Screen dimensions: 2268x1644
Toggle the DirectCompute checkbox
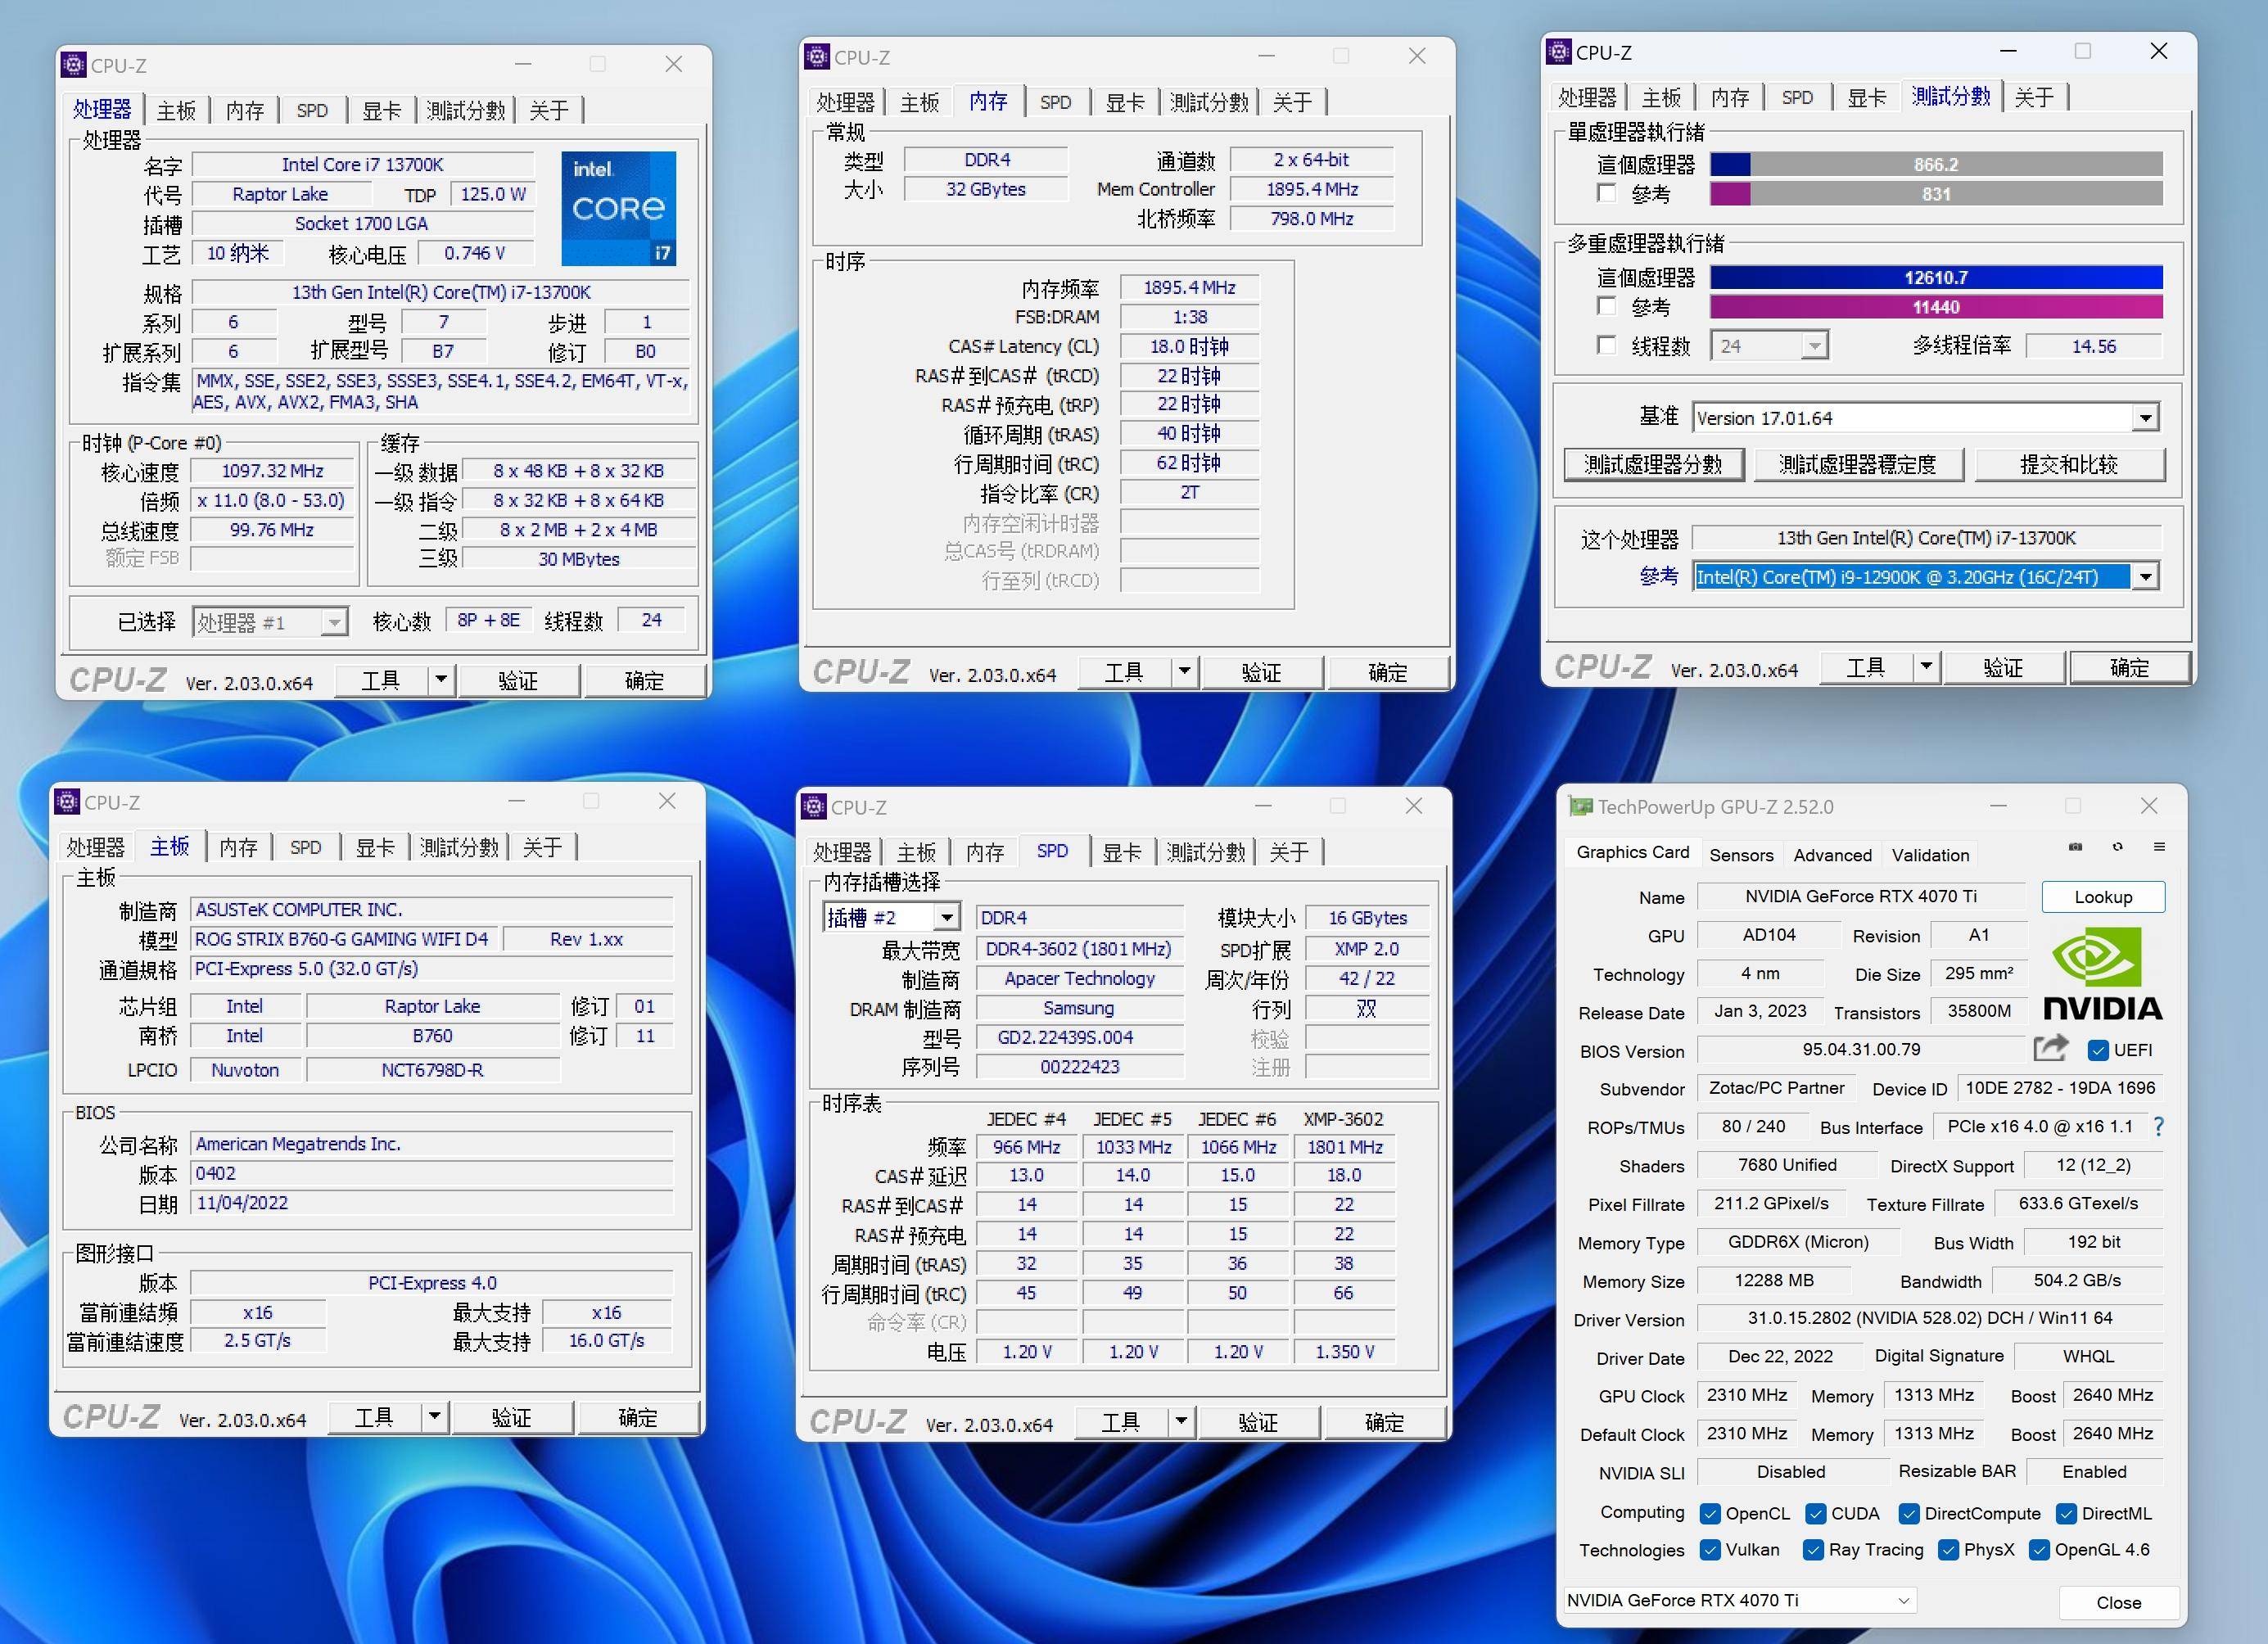(1909, 1513)
